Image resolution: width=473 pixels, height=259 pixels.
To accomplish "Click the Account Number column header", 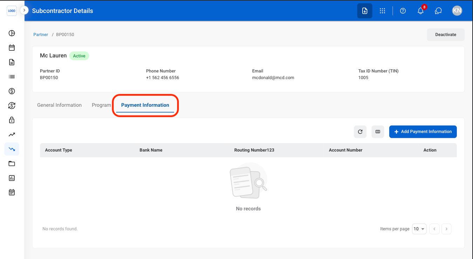I will click(346, 150).
